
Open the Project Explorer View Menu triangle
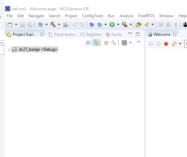(x=139, y=42)
